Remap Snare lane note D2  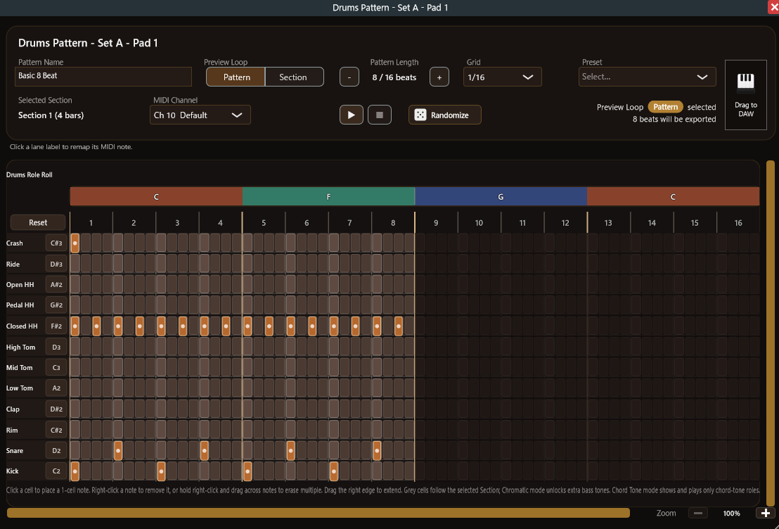[x=56, y=450]
